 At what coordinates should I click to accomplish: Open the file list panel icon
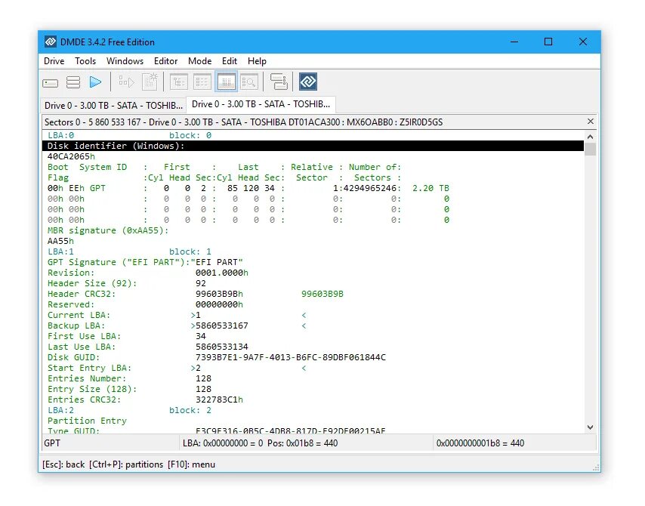[202, 82]
